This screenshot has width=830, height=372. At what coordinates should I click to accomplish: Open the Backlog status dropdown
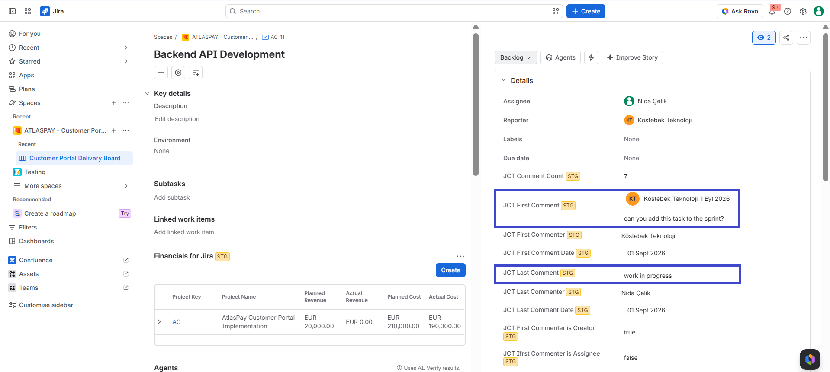click(x=516, y=57)
